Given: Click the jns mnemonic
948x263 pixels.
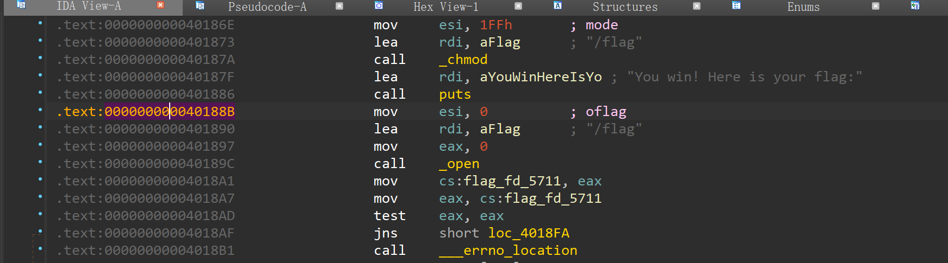Looking at the screenshot, I should (386, 233).
